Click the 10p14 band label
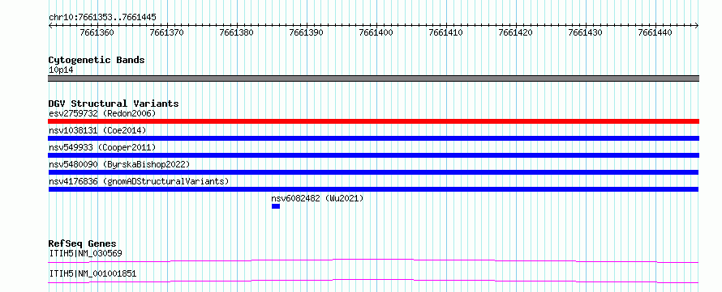This screenshot has height=292, width=722. 61,70
